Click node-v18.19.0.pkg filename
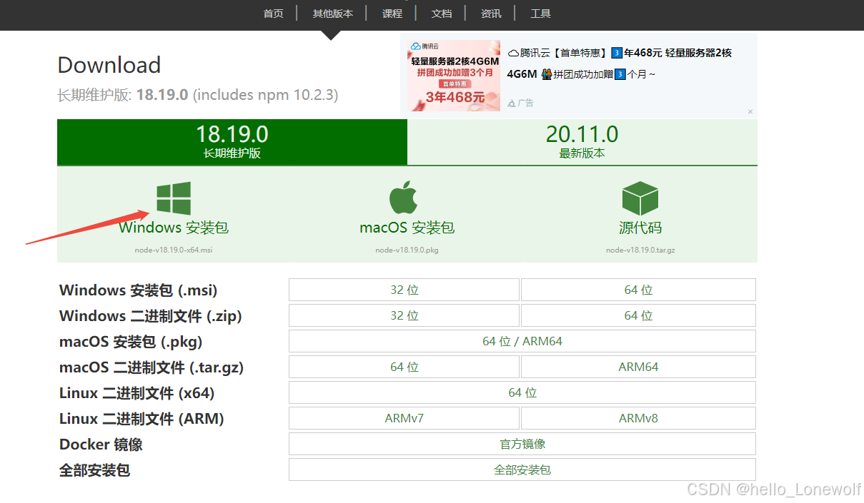The height and width of the screenshot is (503, 864). pos(407,250)
